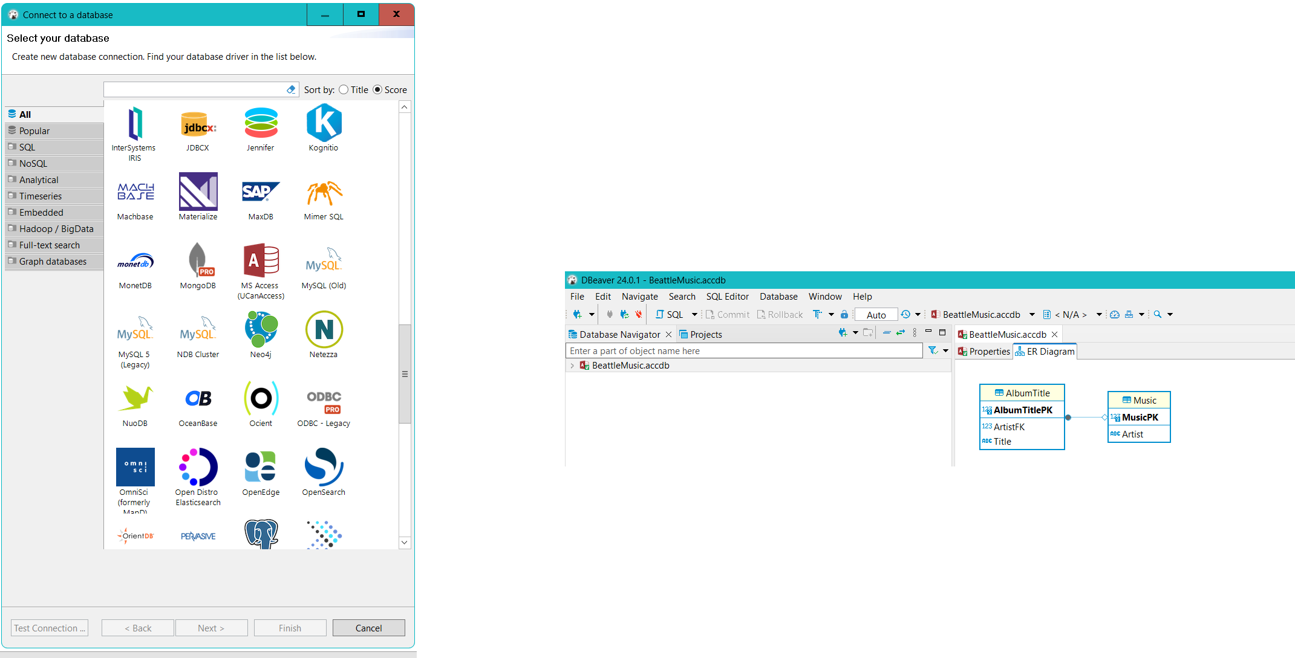Open SQL editor from toolbar
This screenshot has height=658, width=1295.
(669, 314)
